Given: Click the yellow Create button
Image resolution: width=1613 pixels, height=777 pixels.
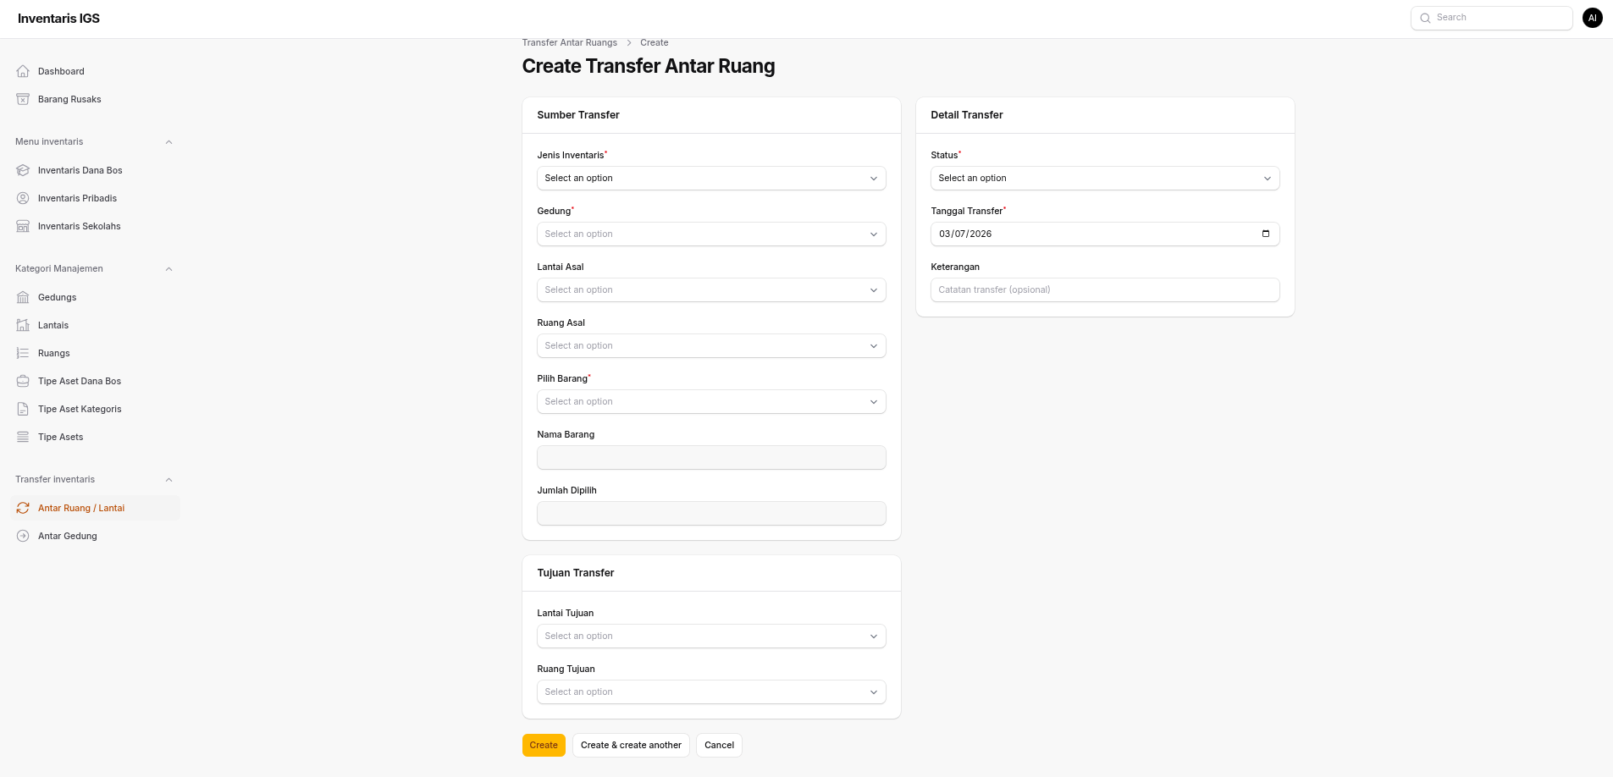Looking at the screenshot, I should (544, 745).
